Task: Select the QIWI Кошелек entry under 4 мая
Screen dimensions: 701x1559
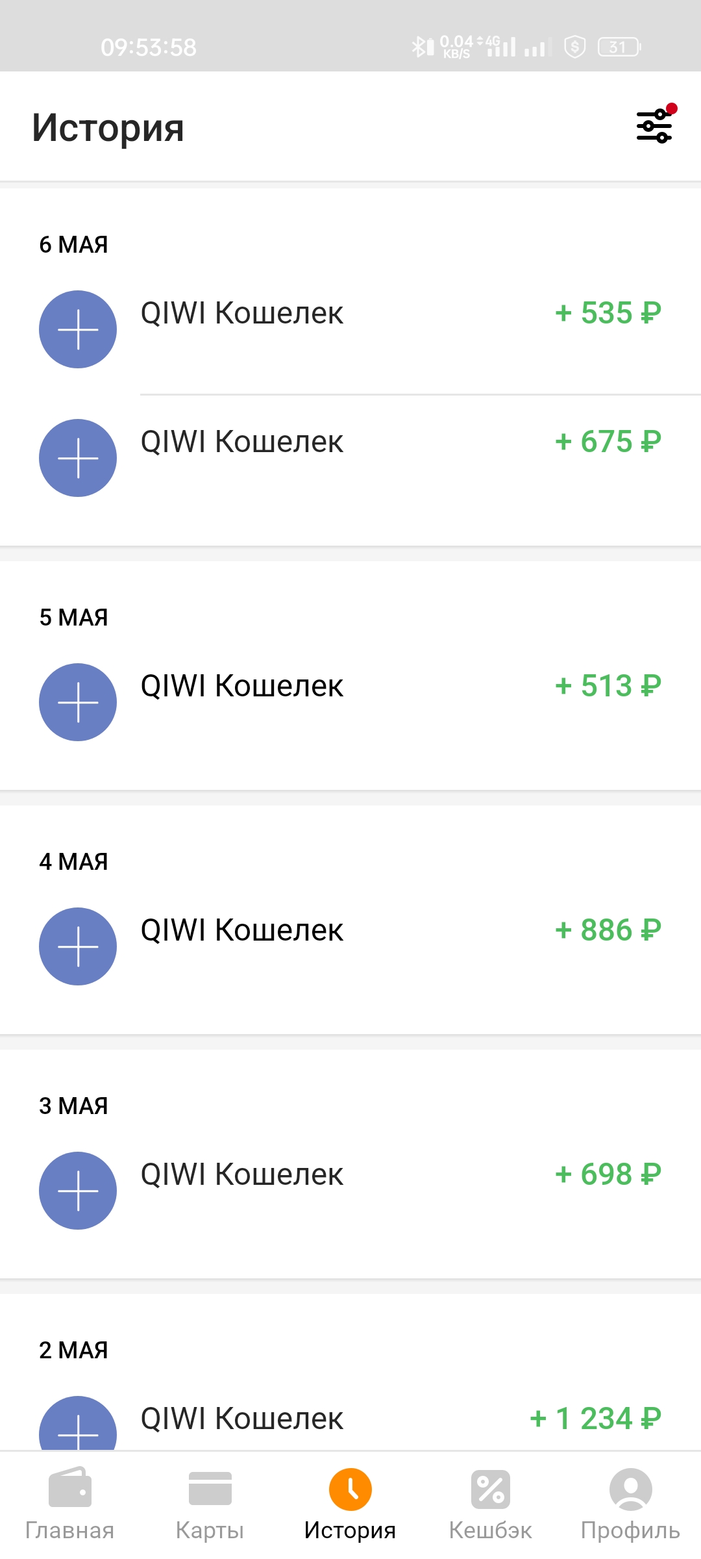Action: pyautogui.click(x=242, y=930)
